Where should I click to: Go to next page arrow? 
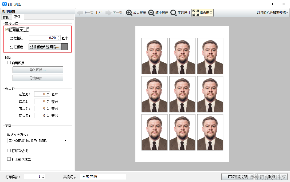109,13
